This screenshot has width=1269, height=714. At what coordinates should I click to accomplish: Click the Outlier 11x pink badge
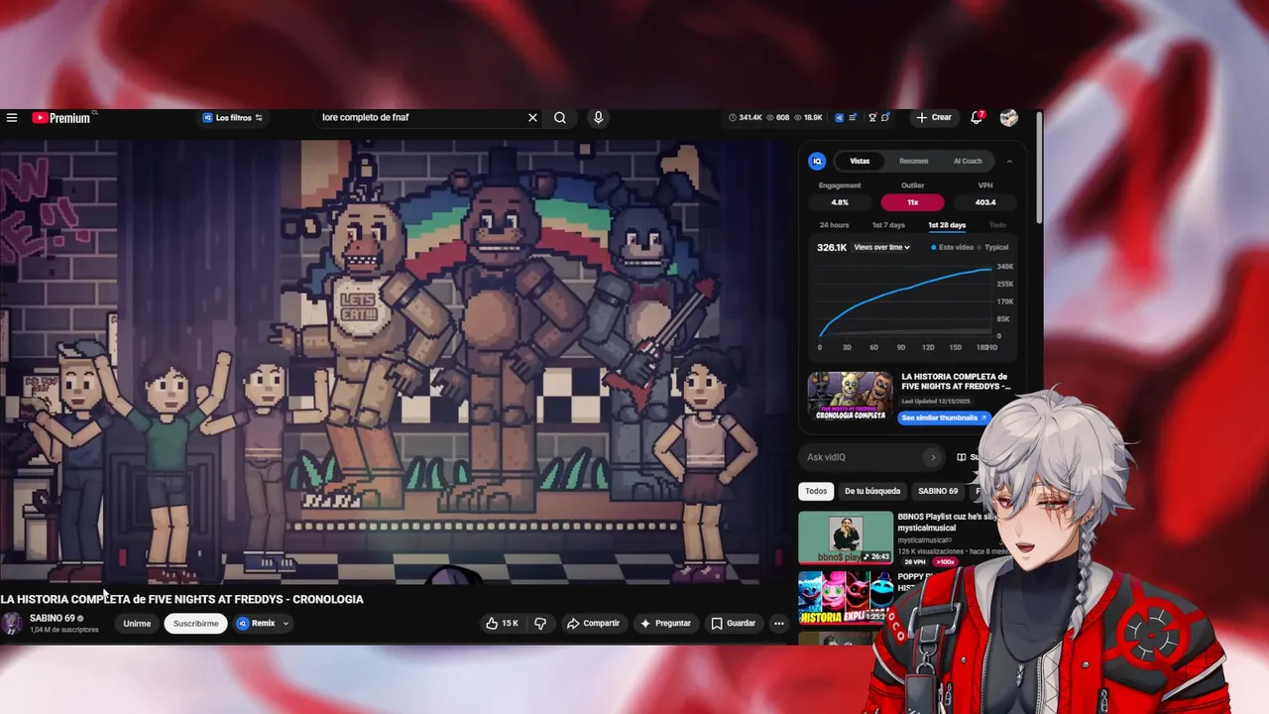912,202
